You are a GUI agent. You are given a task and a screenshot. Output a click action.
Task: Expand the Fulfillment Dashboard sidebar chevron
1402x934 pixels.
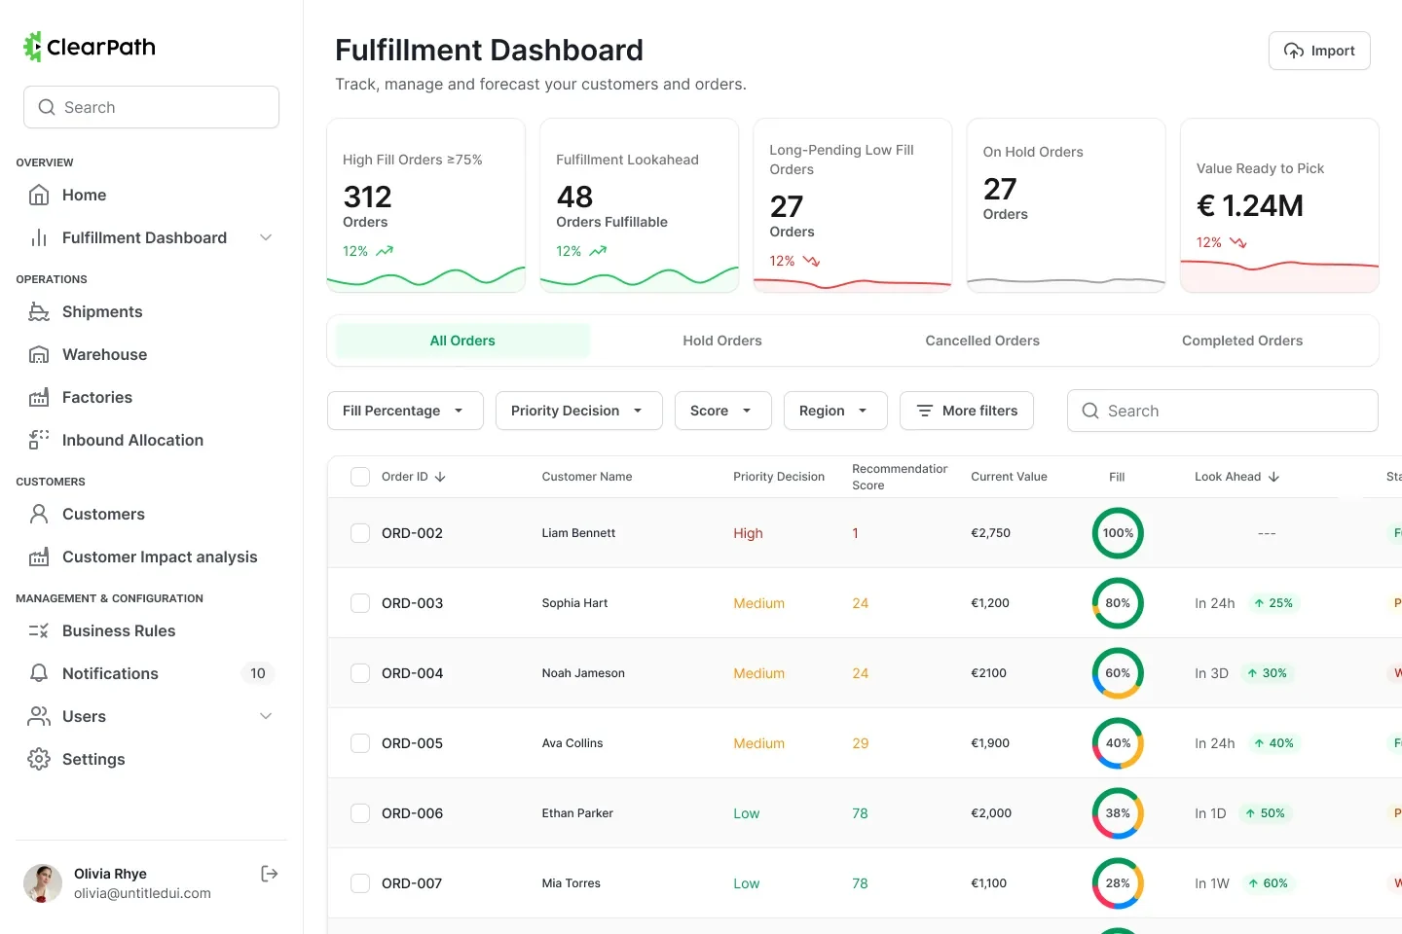point(266,237)
